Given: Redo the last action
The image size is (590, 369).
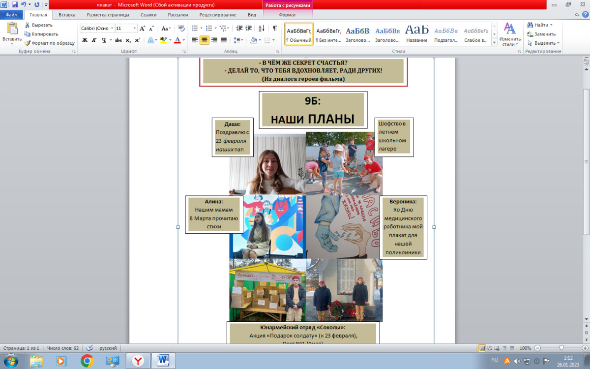Looking at the screenshot, I should click(37, 4).
